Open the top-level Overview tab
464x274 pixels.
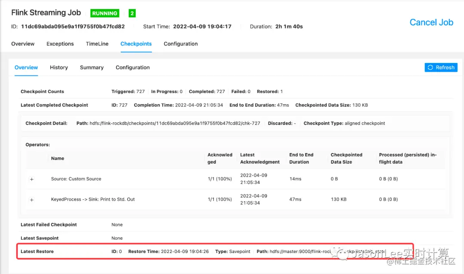23,44
